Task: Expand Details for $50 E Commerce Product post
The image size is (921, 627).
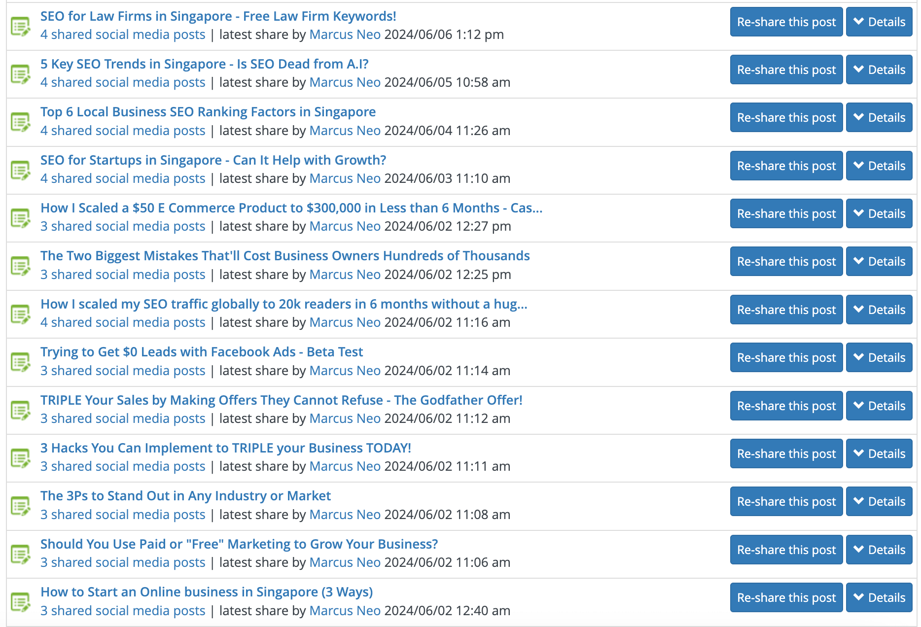Action: (x=879, y=214)
